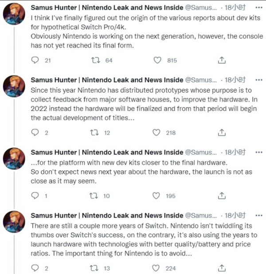Like the tweet with 815 likes
266x274 pixels.
coord(156,61)
